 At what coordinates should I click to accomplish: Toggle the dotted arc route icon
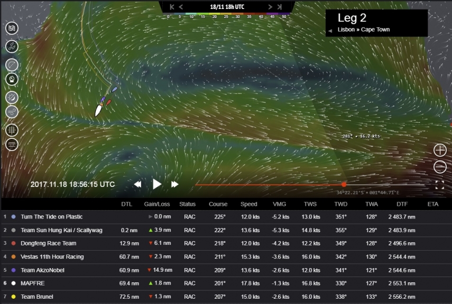coord(12,65)
